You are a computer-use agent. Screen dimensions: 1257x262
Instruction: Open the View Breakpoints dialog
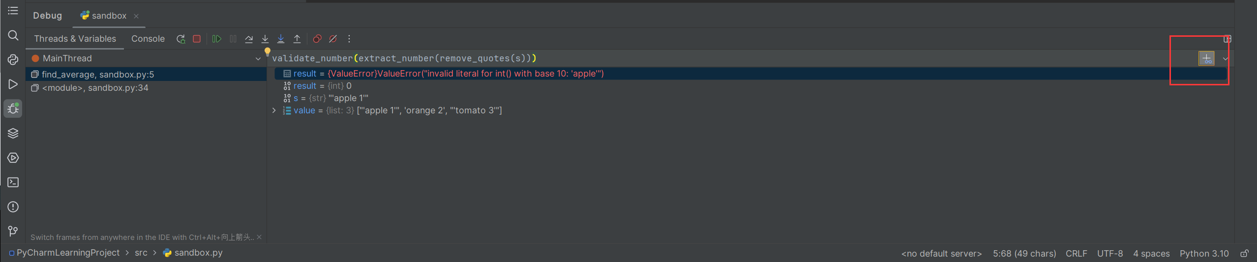point(317,39)
